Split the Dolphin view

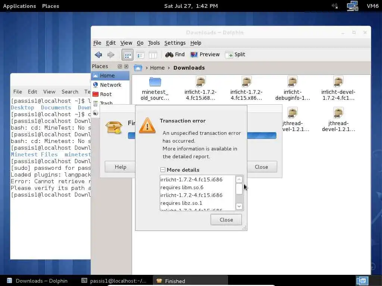click(235, 54)
